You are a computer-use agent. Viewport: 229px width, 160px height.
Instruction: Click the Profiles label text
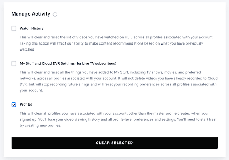[x=26, y=105]
